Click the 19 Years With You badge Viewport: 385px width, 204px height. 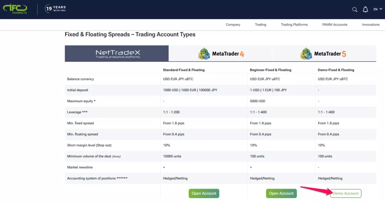[x=55, y=9]
